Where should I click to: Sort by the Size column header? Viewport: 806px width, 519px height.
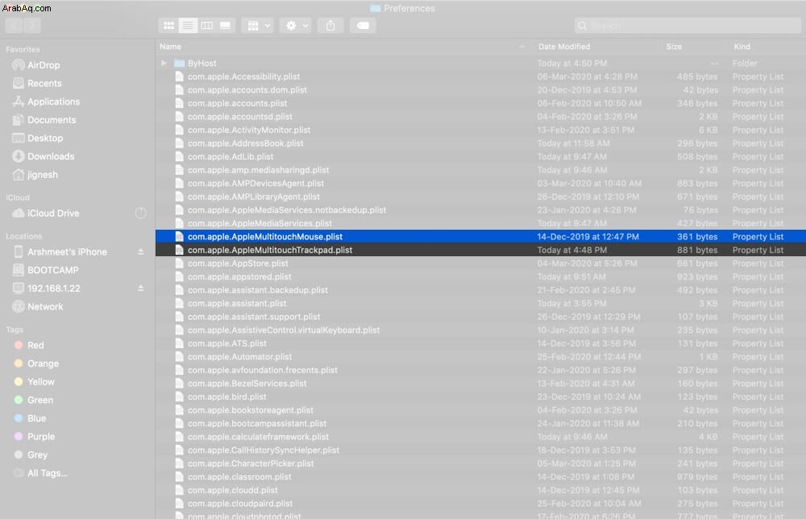[693, 47]
